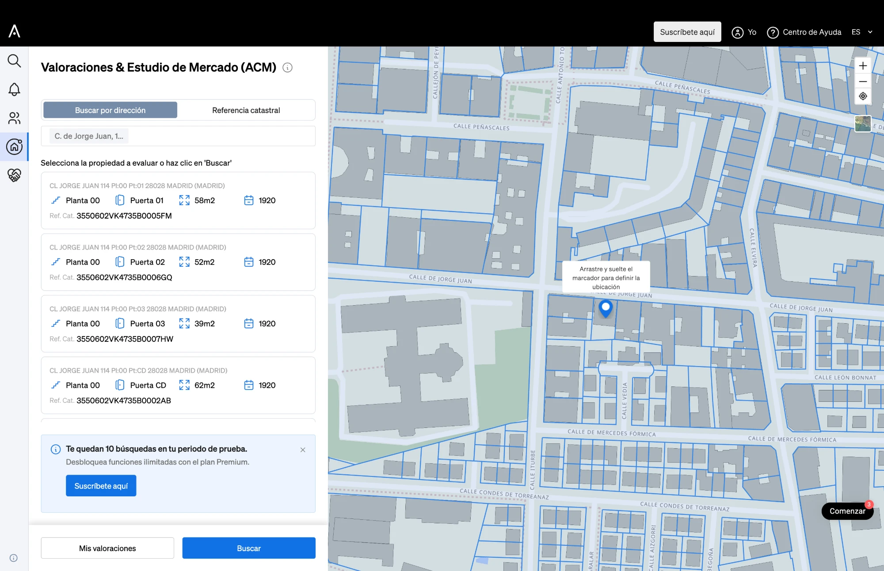Open the Centro de Ayuda help icon
The image size is (884, 571).
(x=773, y=32)
